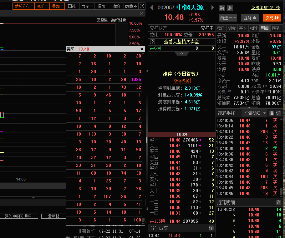The height and width of the screenshot is (238, 285).
Task: Click the 13:48:30 卖 order row
Action: (248, 148)
